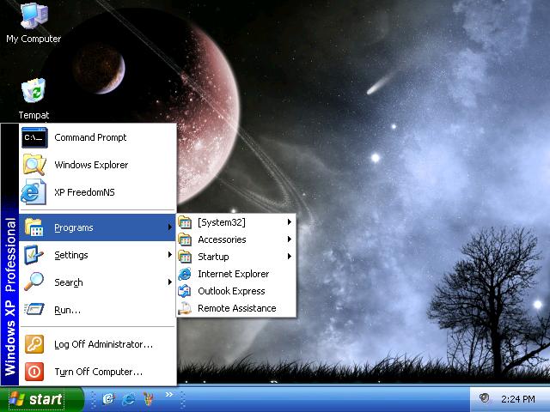The image size is (550, 412).
Task: Expand the Startup folder submenu
Action: [x=234, y=257]
